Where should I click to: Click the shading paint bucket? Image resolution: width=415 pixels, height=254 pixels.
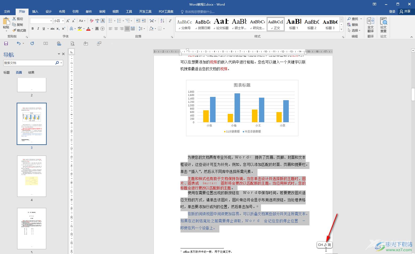click(151, 29)
